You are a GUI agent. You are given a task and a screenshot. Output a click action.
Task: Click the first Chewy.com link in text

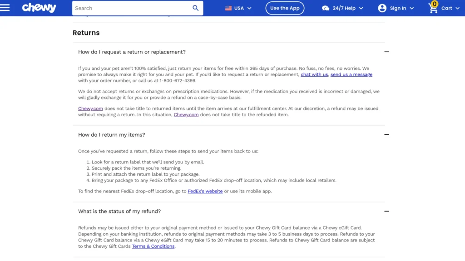click(90, 109)
